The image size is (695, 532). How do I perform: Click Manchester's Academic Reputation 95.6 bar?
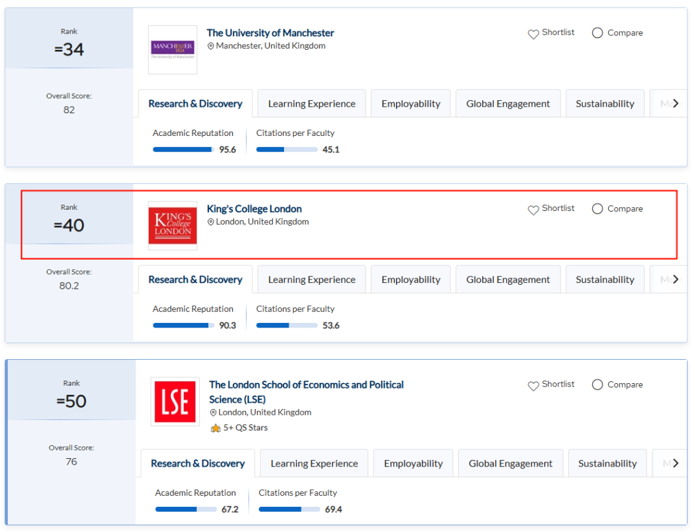point(184,150)
